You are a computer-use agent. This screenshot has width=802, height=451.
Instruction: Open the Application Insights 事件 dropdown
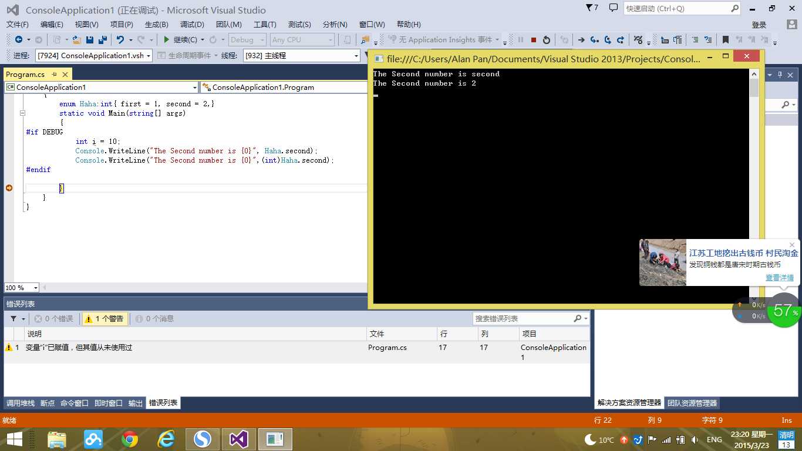pos(497,40)
